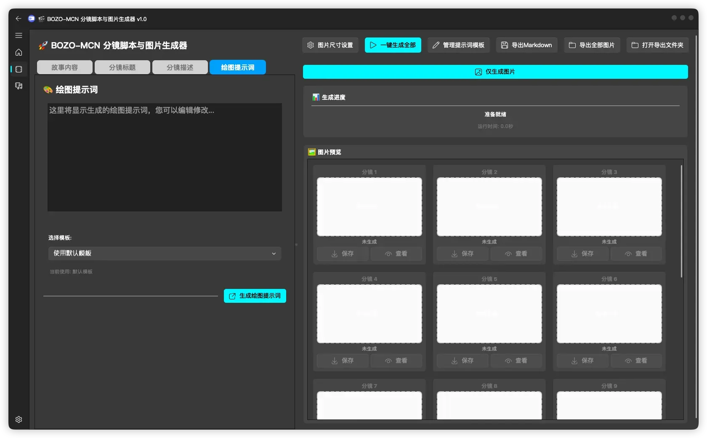Screen dimensions: 707x438
Task: Click the 分镜 3 image preview thumbnail
Action: coord(609,207)
